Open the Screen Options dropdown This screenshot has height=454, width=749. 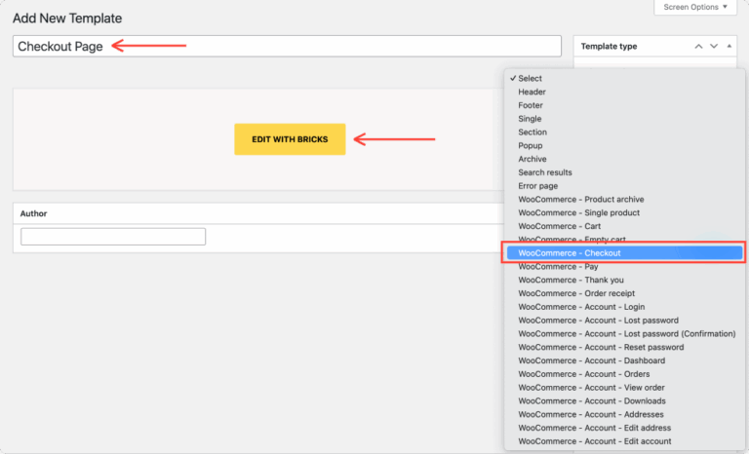tap(695, 7)
